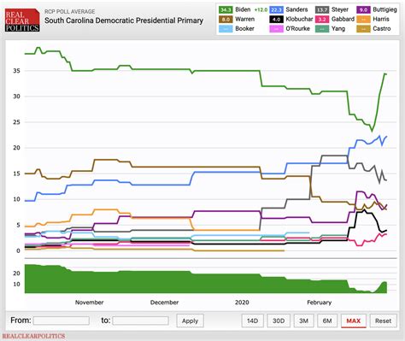Toggle the Steyer legend entry
This screenshot has height=341, width=405.
pyautogui.click(x=332, y=9)
